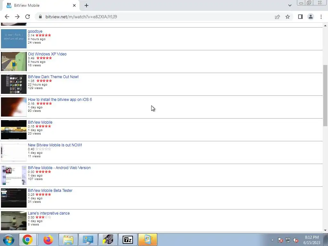Select the BitView Mobile browser tab

tap(41, 5)
